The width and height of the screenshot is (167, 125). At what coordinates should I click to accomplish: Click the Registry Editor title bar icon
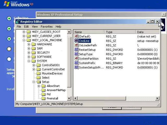pos(18,22)
